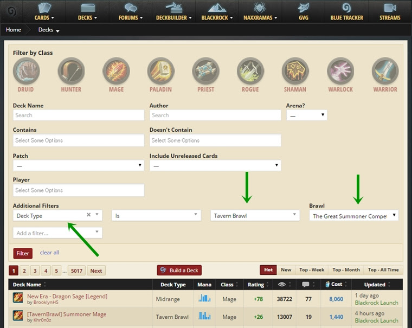
Task: Click the HearthPwn swirl logo icon
Action: [11, 11]
